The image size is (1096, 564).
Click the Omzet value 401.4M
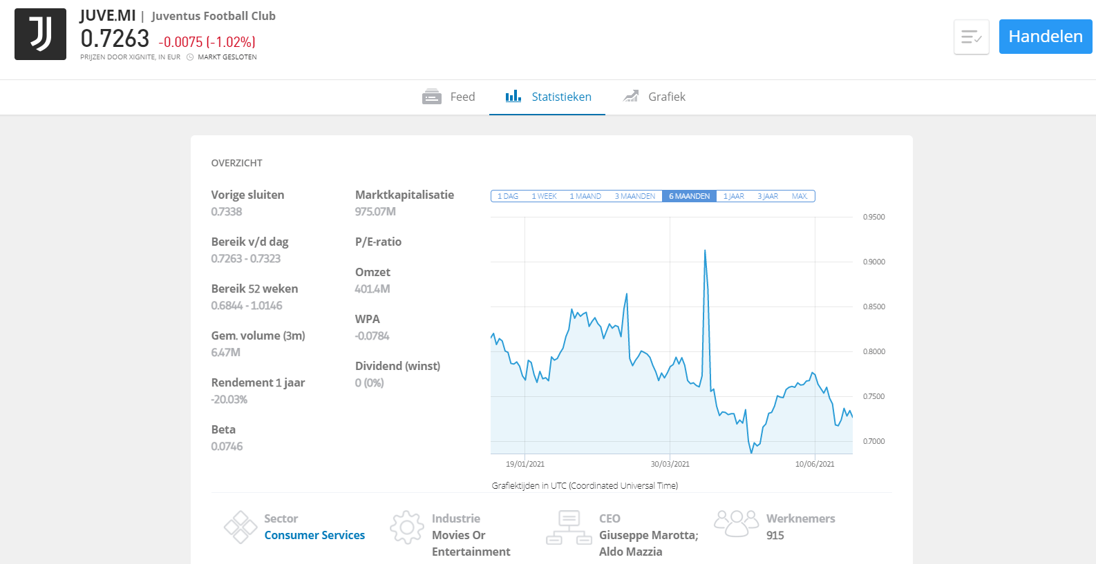point(372,289)
